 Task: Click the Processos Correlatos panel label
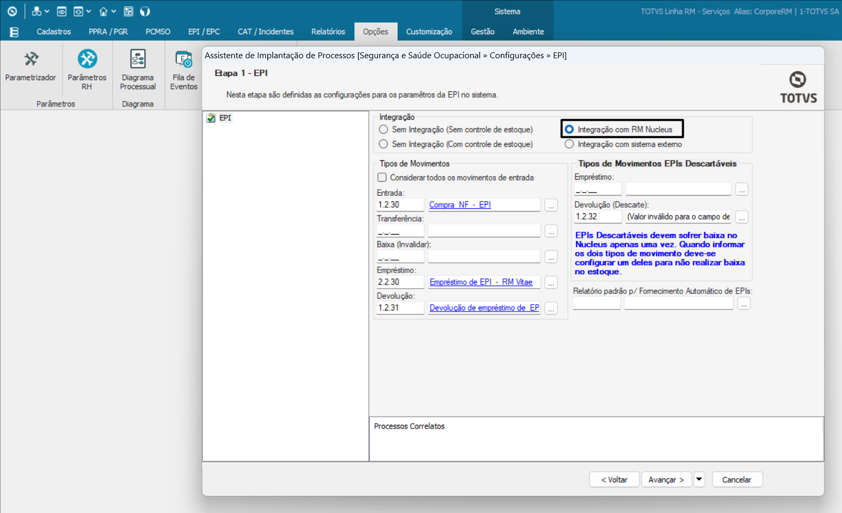(409, 426)
